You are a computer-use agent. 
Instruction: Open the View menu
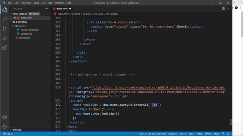pos(36,3)
